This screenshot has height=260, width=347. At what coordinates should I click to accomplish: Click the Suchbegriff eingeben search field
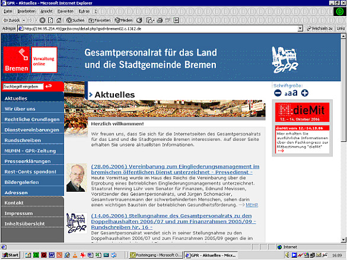pos(23,87)
